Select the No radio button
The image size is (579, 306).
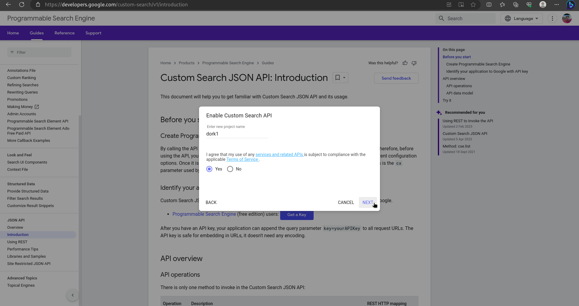[230, 169]
